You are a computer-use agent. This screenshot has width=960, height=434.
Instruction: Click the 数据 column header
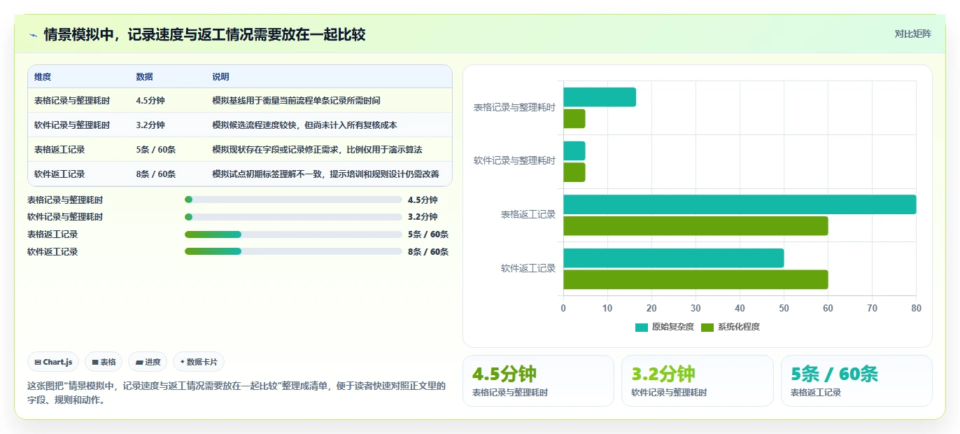click(x=145, y=77)
